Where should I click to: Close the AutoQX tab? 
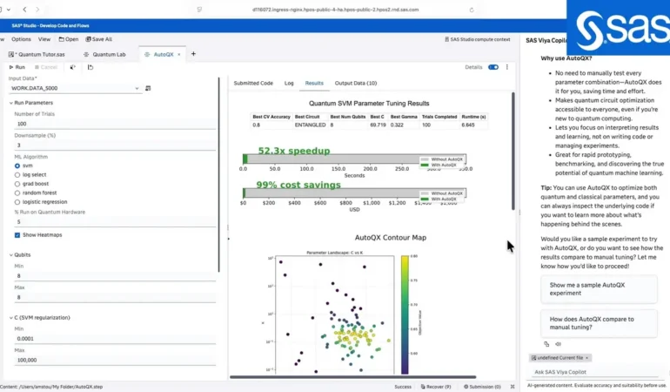[x=179, y=54]
